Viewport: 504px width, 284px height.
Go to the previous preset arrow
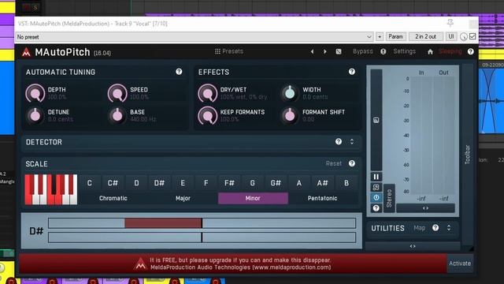point(312,51)
